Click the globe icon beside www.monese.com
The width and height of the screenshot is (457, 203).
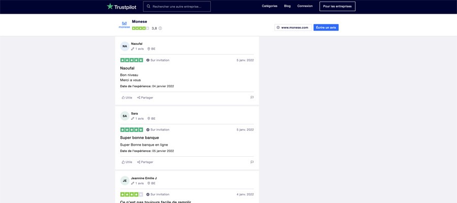pos(278,27)
